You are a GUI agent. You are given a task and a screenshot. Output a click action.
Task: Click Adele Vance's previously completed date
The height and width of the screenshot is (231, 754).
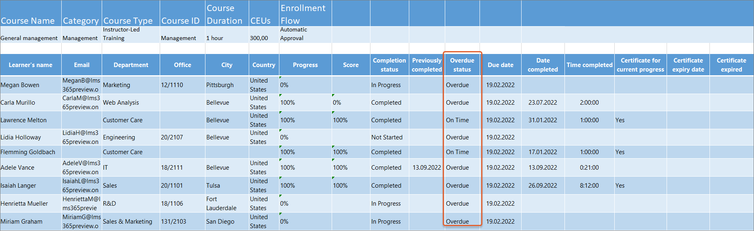tap(427, 168)
